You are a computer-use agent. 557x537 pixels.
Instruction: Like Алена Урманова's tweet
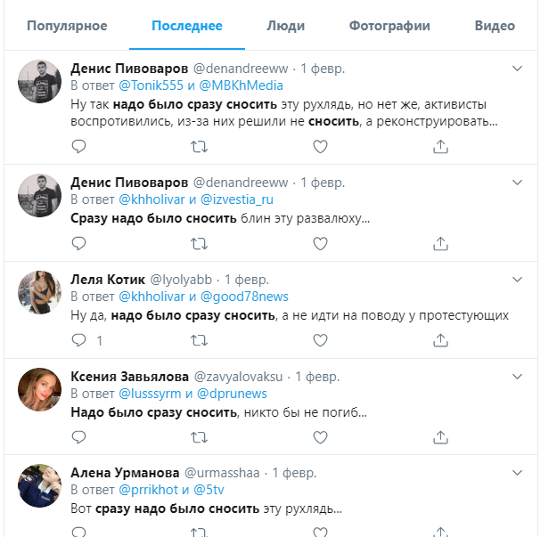(321, 533)
